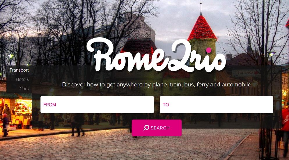This screenshot has height=160, width=289.
Task: Click the word SEARCH on the pink button
Action: coord(160,128)
